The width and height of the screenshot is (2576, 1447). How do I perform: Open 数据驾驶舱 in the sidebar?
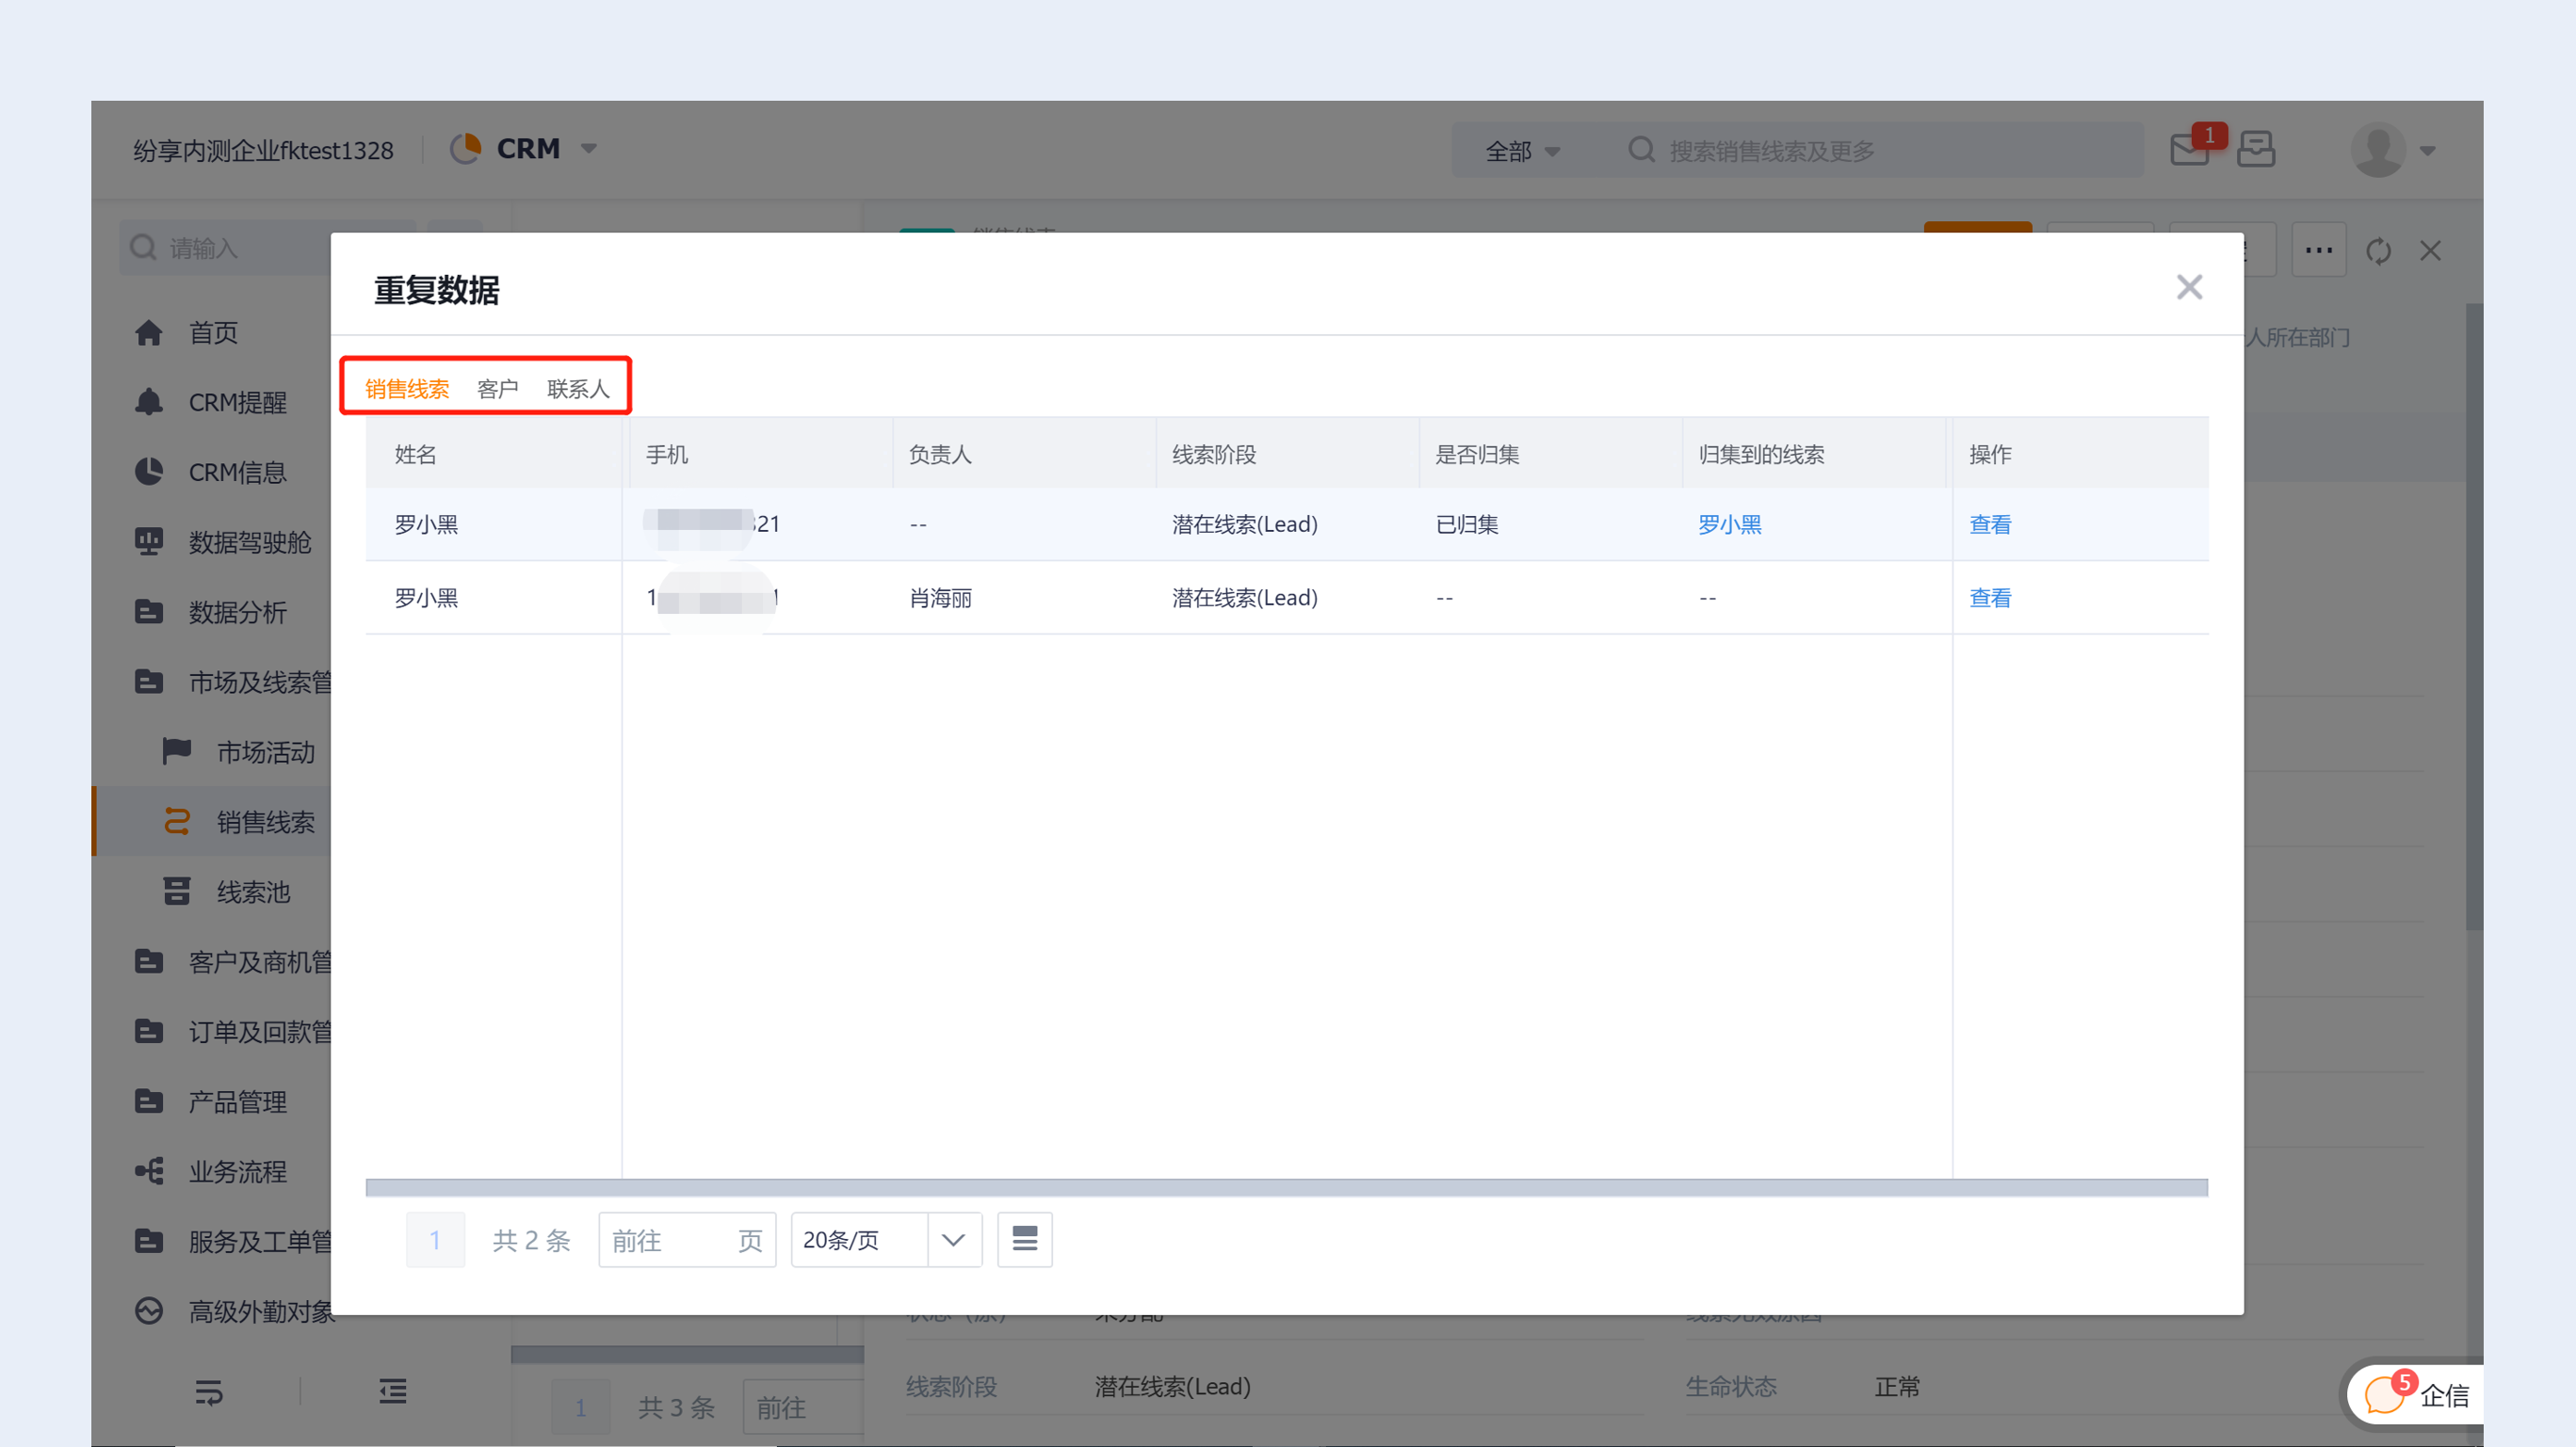(249, 542)
